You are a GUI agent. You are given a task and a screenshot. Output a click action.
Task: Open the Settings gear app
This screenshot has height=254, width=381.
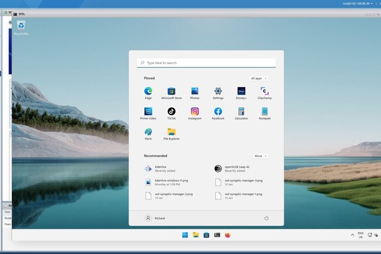click(x=218, y=93)
